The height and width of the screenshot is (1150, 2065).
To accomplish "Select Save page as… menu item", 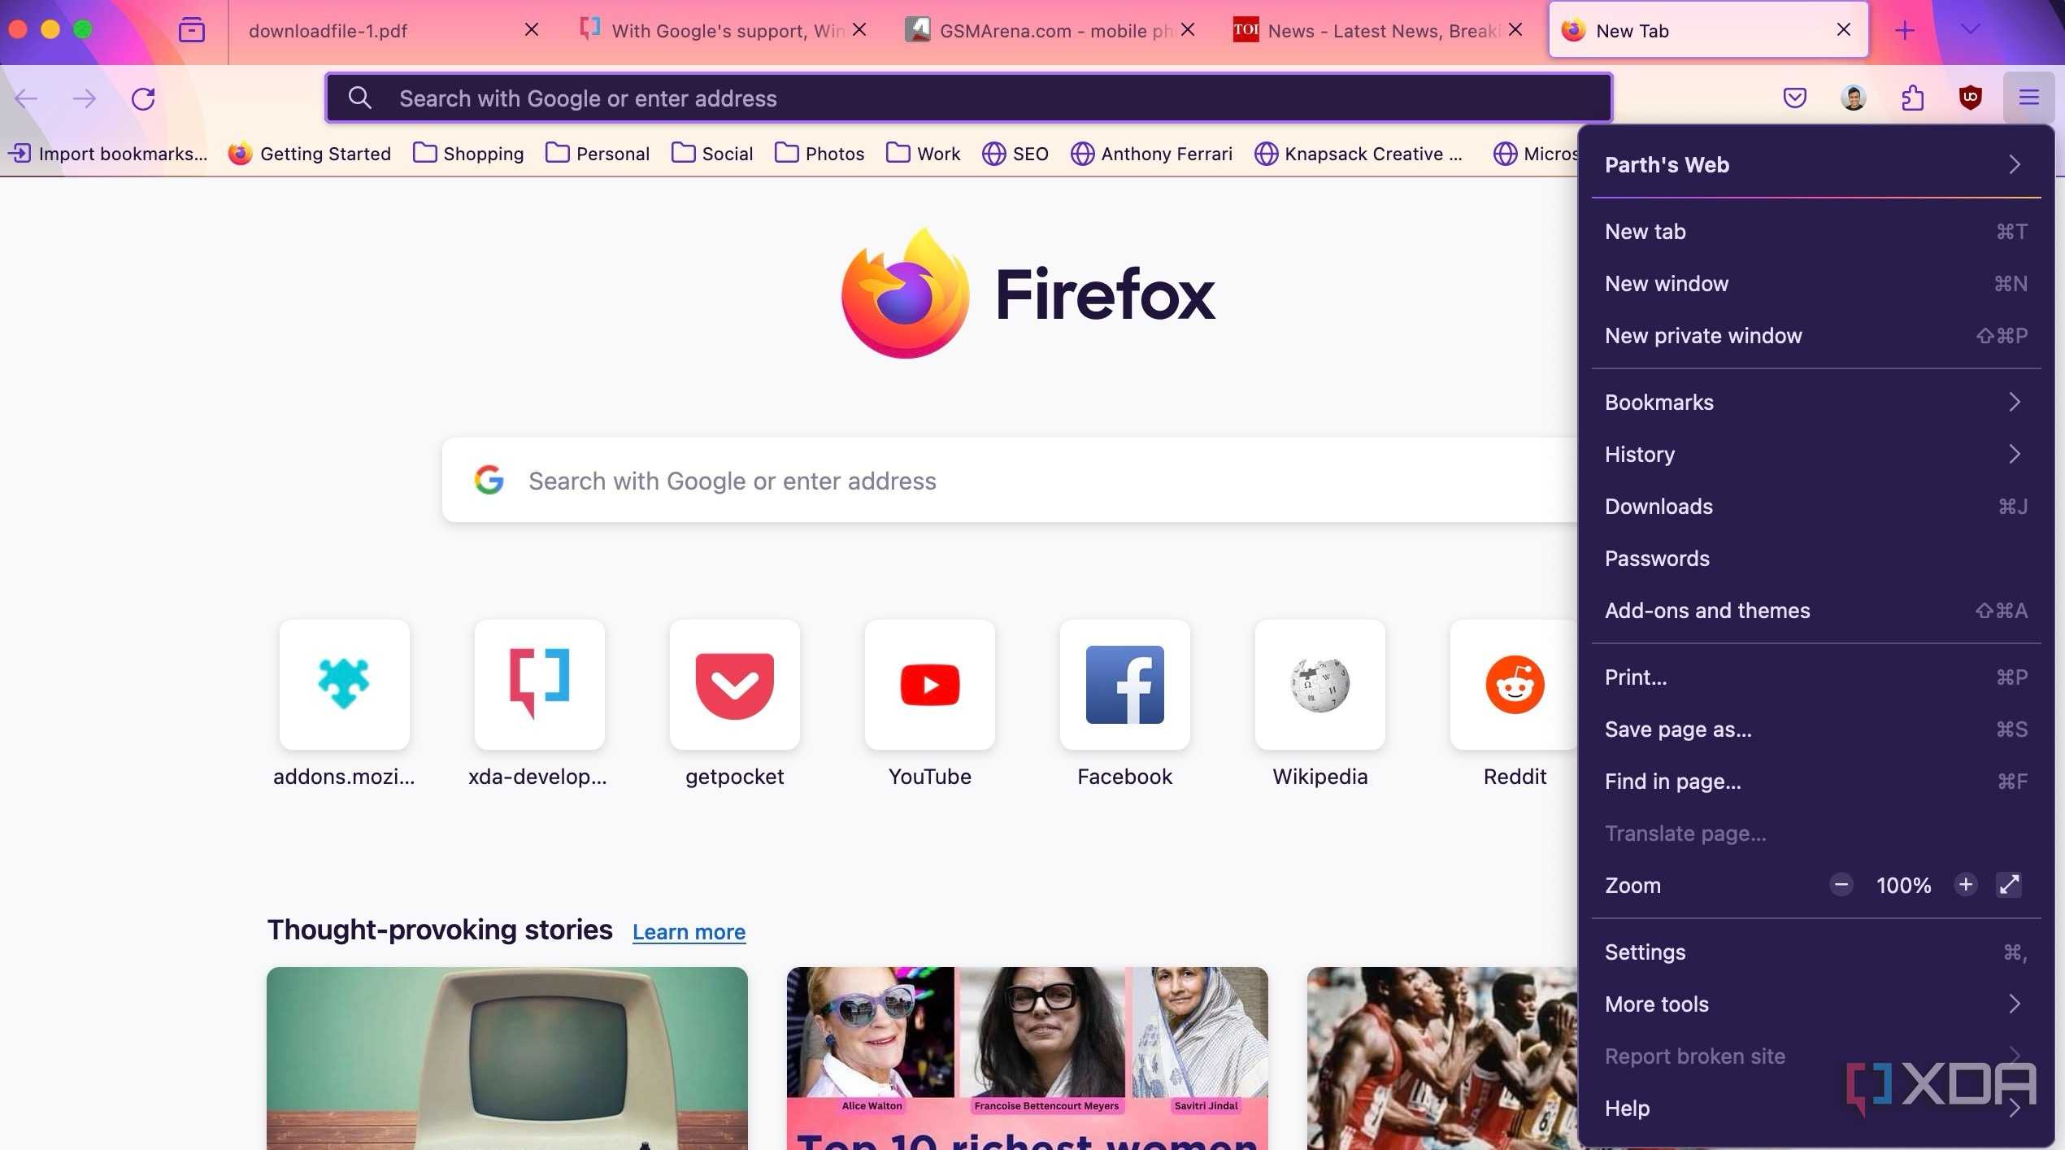I will coord(1816,730).
